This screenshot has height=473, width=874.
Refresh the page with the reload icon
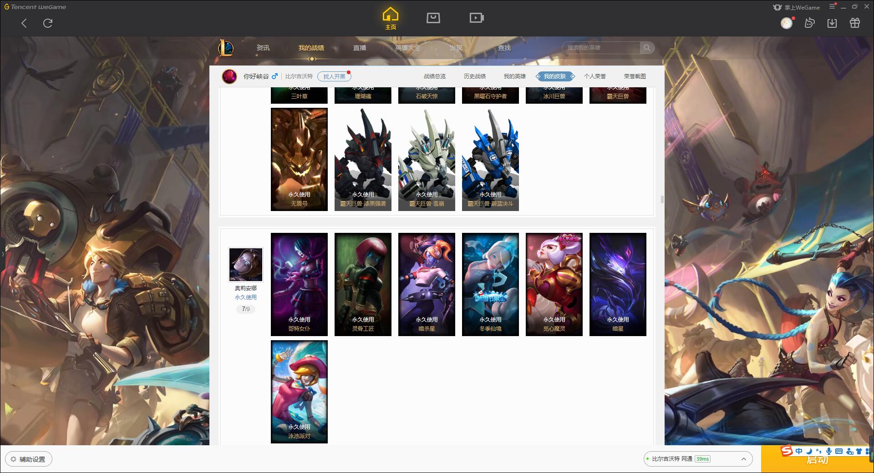point(48,23)
